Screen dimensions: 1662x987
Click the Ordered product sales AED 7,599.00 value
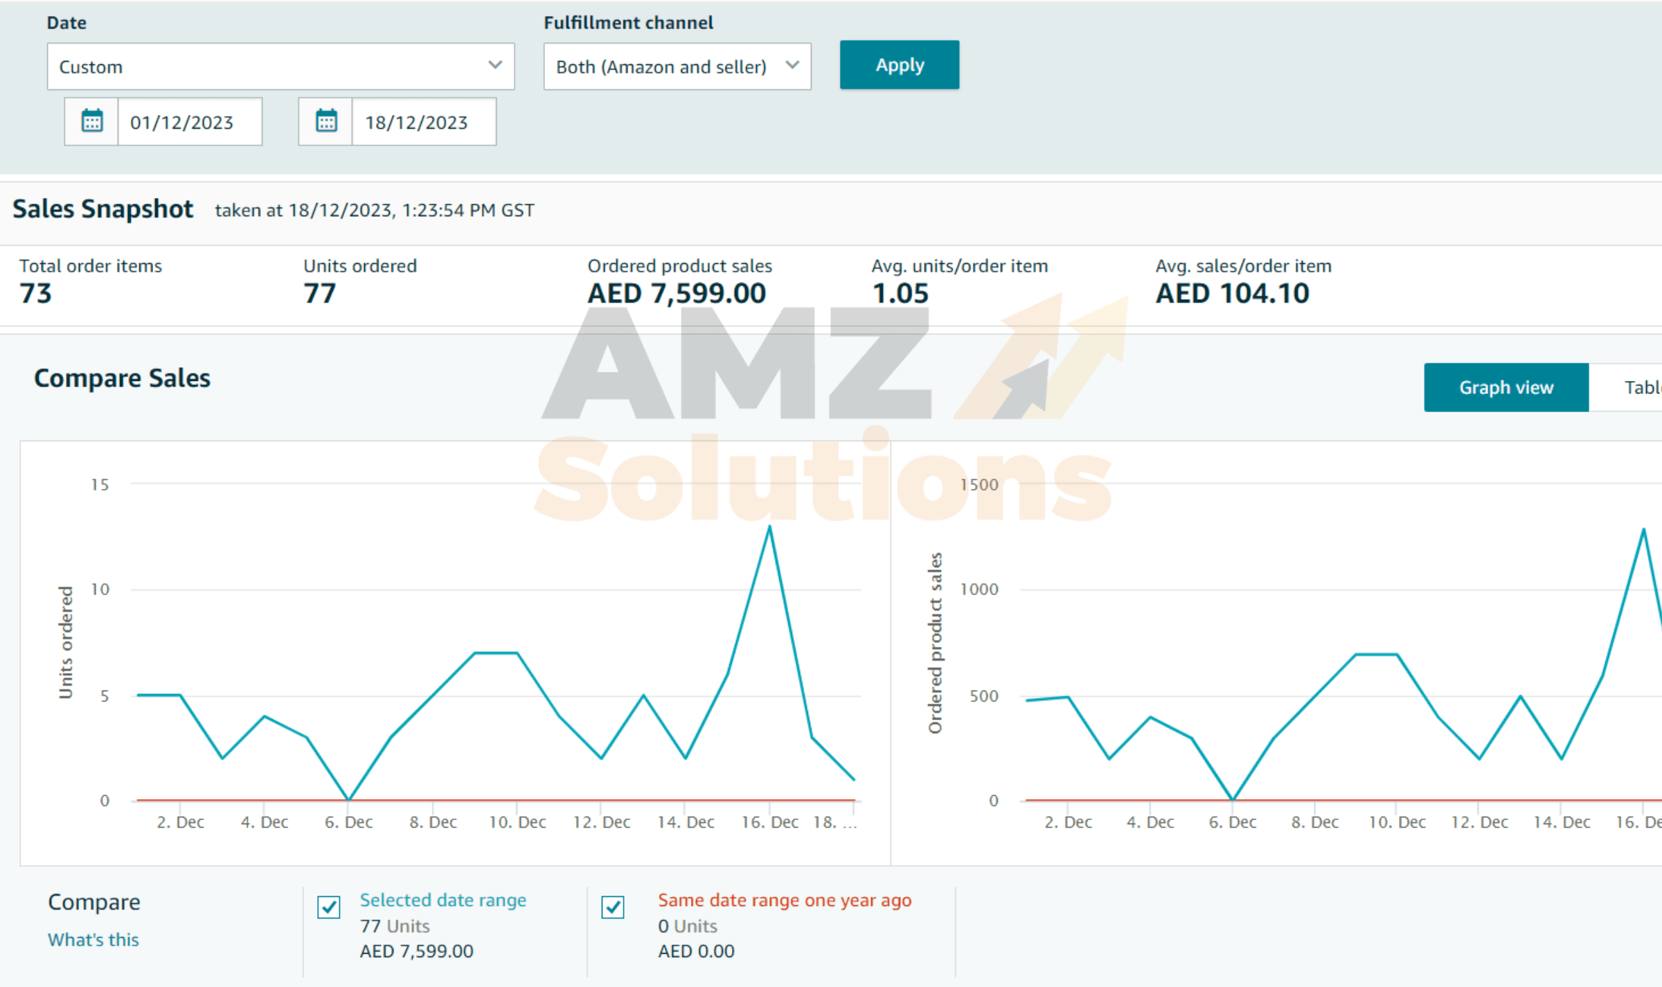677,294
